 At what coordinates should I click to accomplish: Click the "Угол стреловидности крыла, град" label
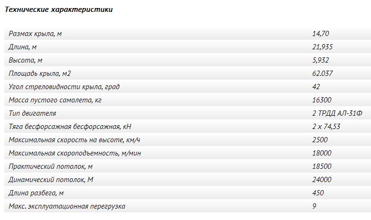point(64,87)
